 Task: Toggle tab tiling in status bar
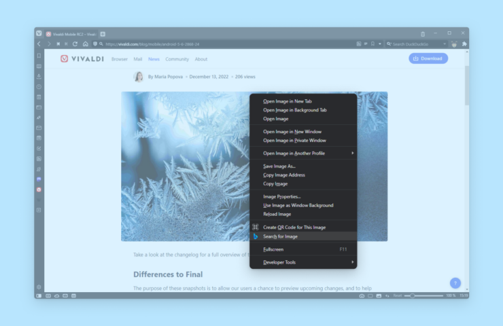click(370, 295)
